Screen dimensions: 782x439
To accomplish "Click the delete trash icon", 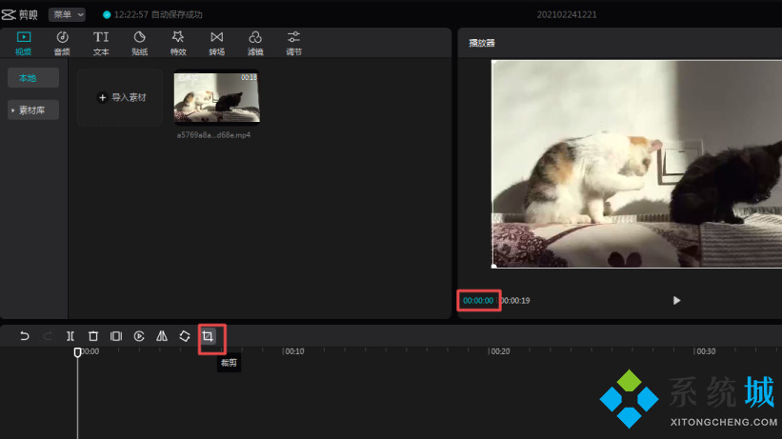I will point(93,336).
